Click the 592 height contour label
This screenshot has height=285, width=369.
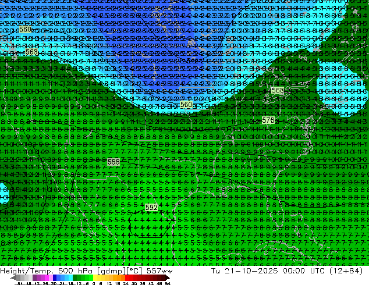(x=151, y=208)
